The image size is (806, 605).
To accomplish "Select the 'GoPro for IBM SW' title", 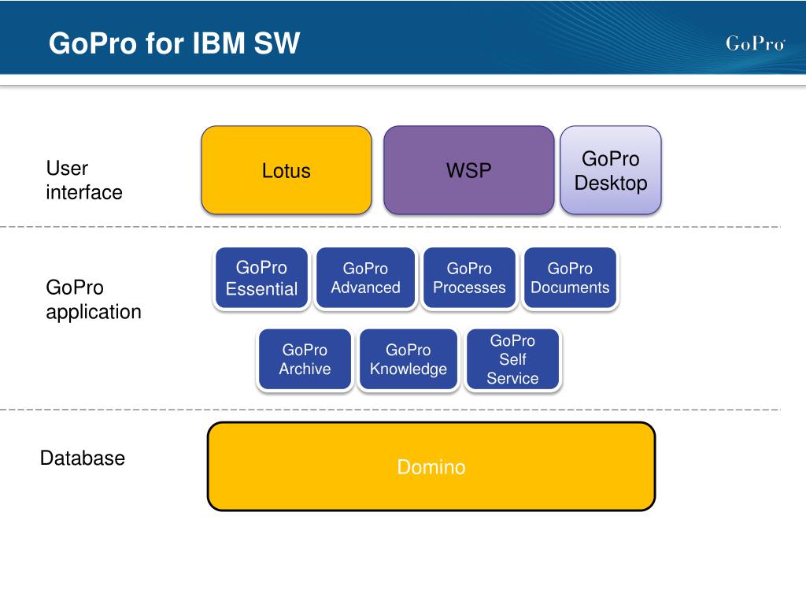I will point(174,43).
